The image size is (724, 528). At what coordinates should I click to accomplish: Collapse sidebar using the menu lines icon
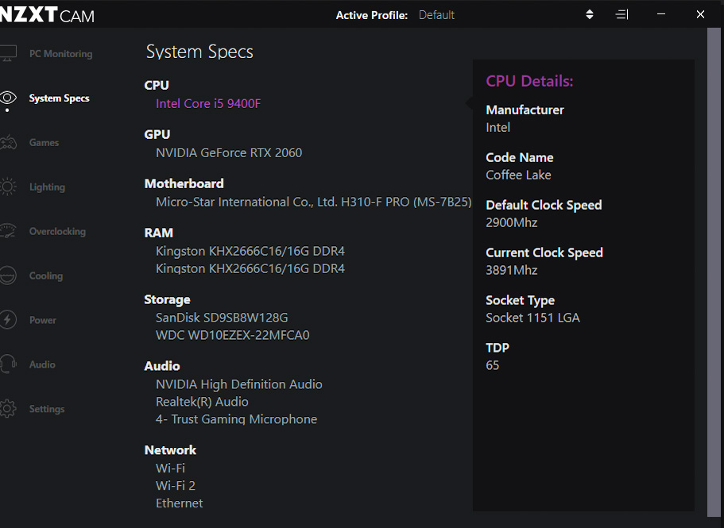click(x=622, y=15)
